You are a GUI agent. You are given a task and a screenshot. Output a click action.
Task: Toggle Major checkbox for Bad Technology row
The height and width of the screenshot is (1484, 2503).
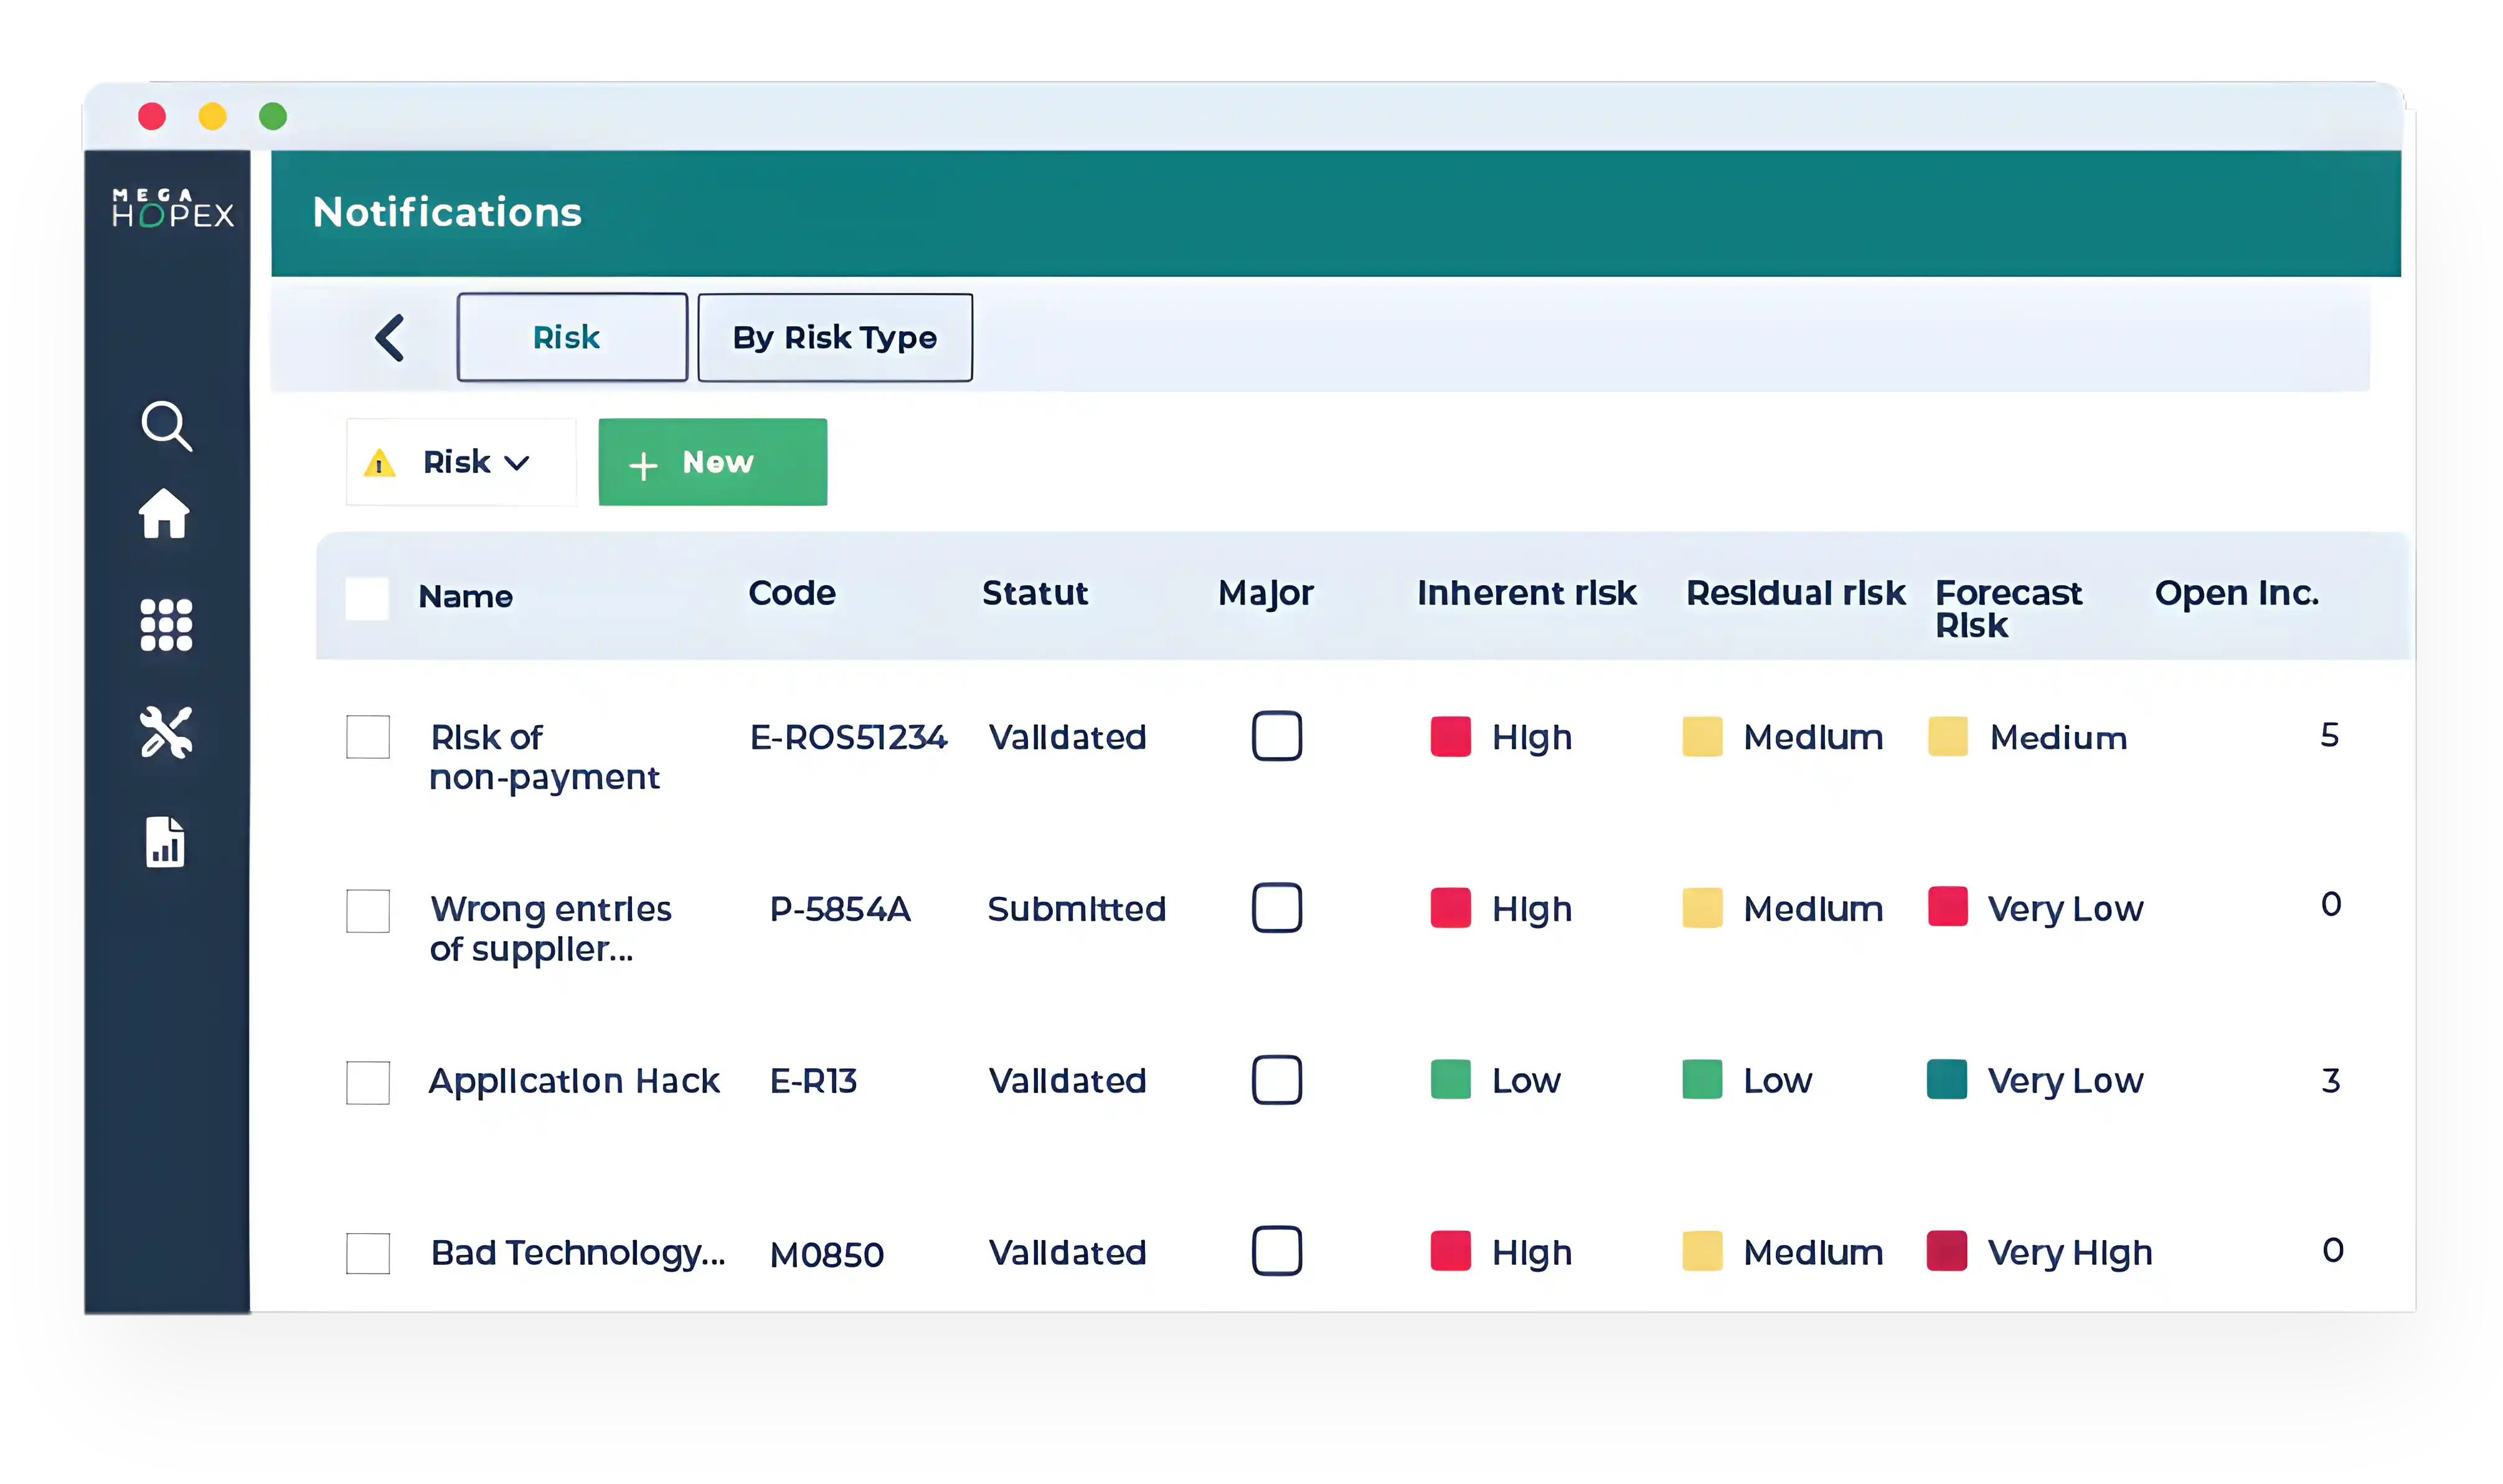(x=1277, y=1251)
